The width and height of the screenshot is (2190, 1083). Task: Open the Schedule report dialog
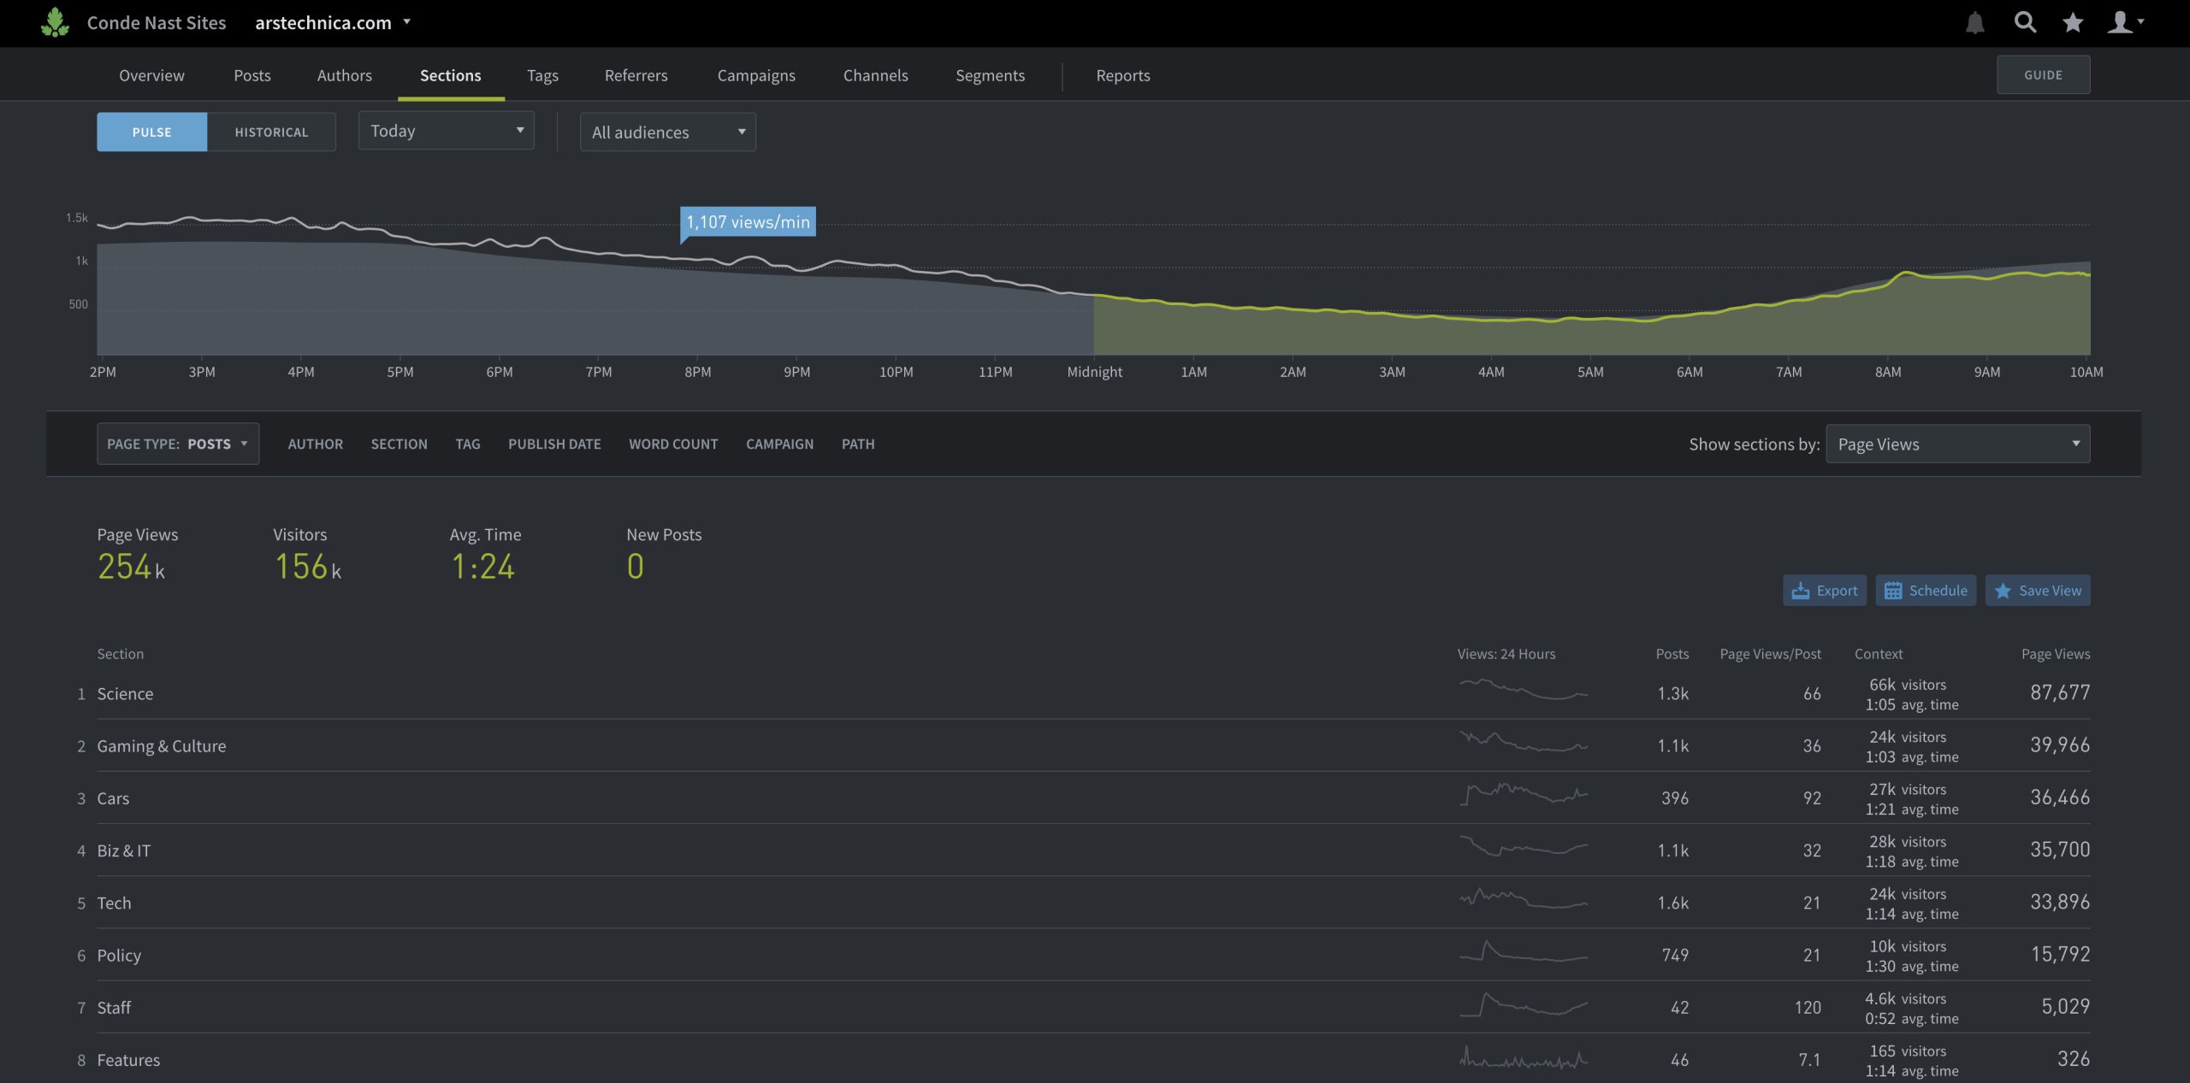(1926, 590)
